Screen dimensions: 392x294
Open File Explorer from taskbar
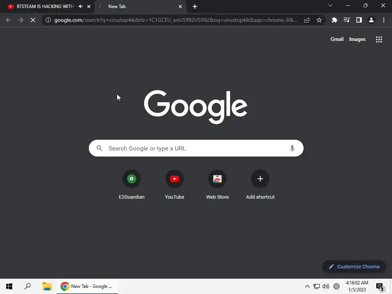pyautogui.click(x=47, y=286)
